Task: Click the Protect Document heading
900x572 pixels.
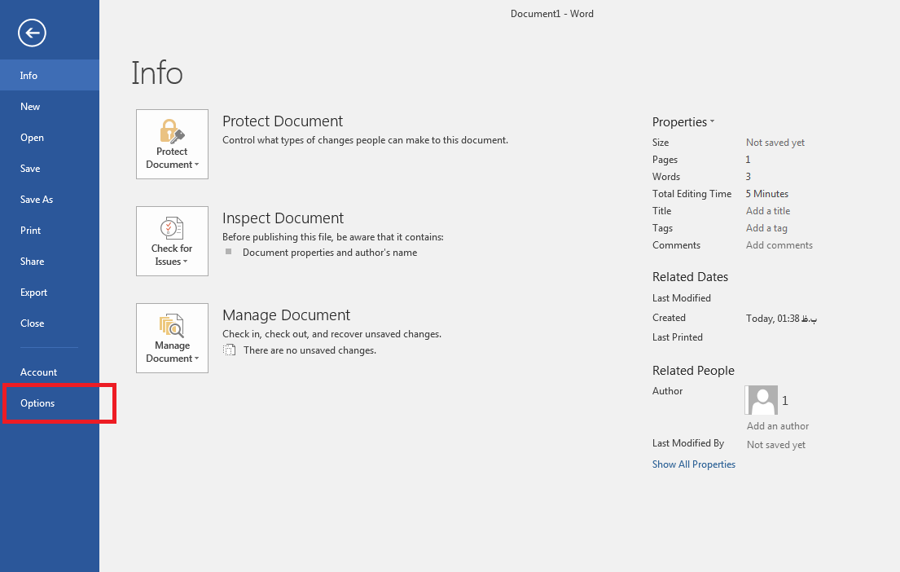Action: [x=283, y=121]
